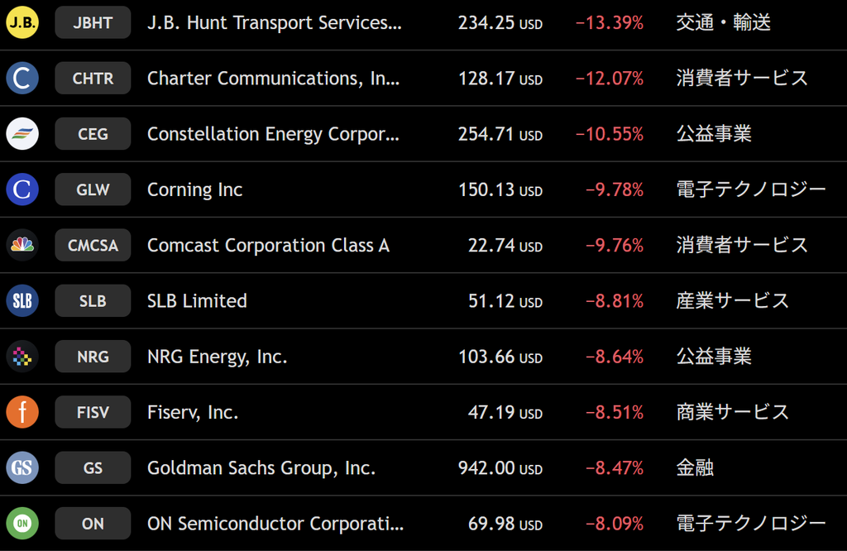Image resolution: width=847 pixels, height=551 pixels.
Task: Open Goldman Sachs Group, Inc. link
Action: (261, 467)
